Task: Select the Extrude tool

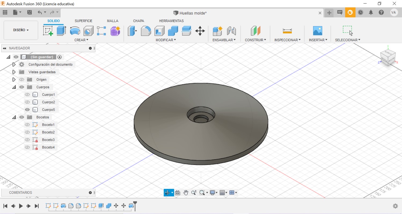Action: [x=61, y=31]
